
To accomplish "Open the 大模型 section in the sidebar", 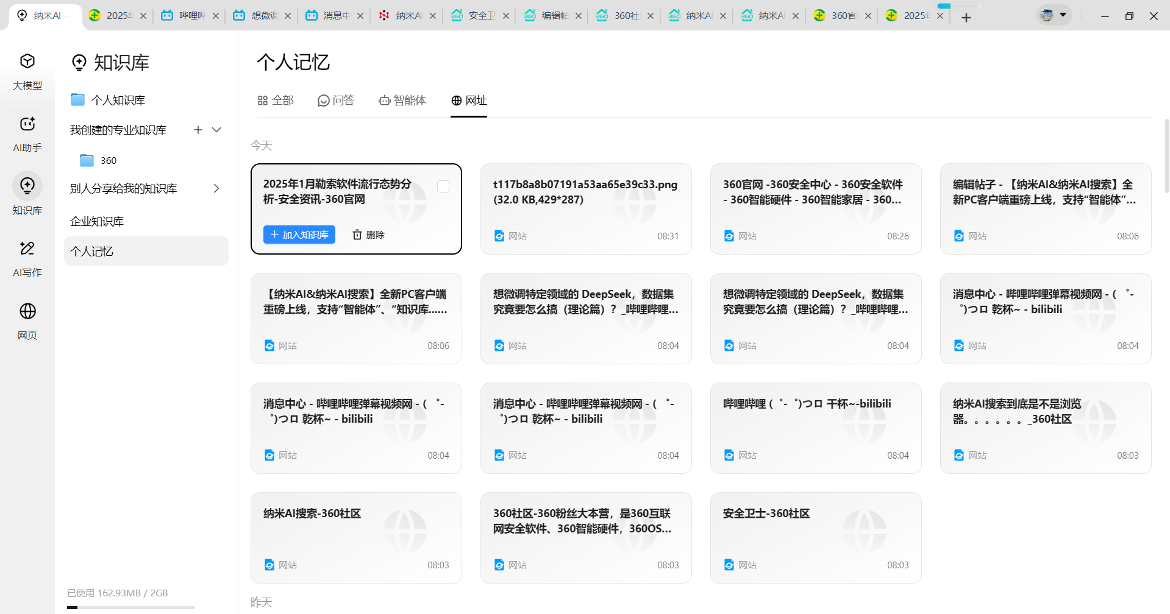I will coord(27,72).
